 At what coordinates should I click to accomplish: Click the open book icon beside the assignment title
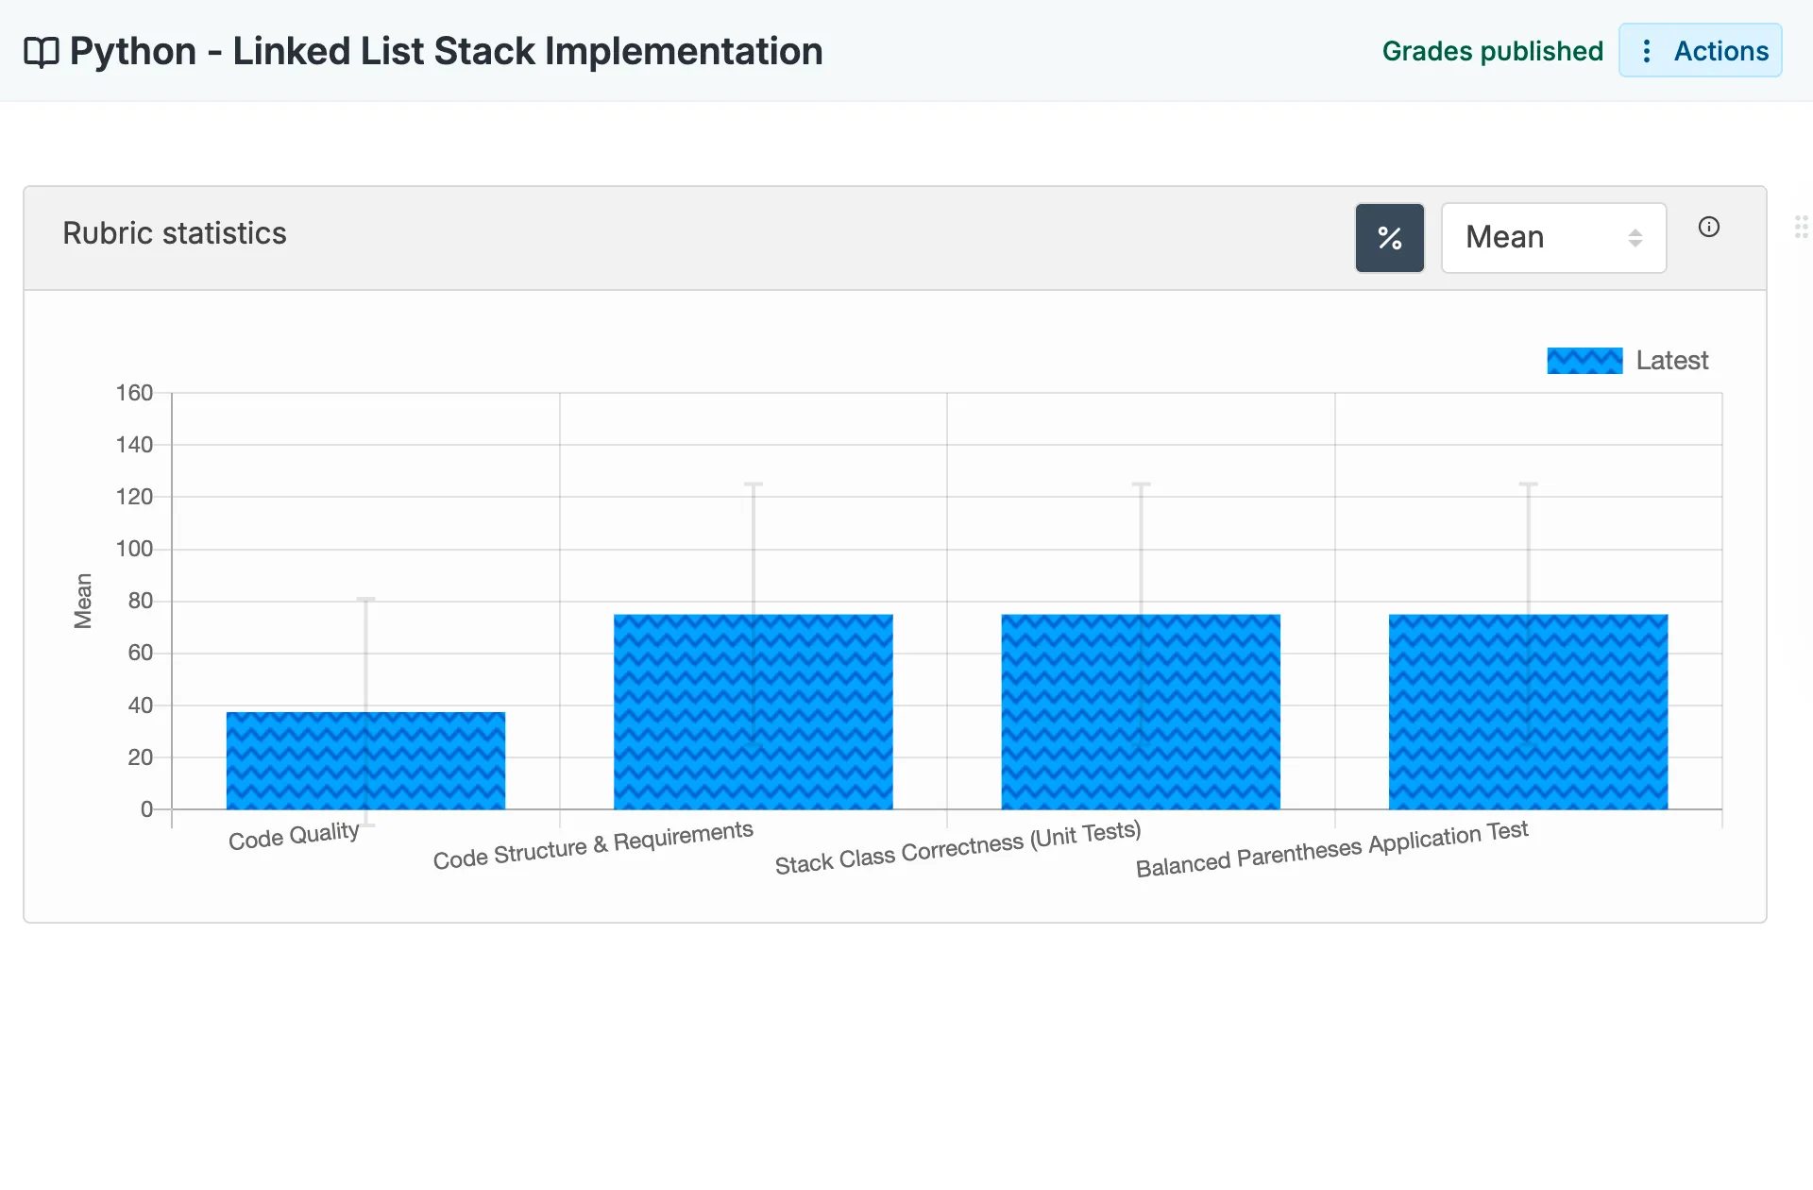click(42, 52)
